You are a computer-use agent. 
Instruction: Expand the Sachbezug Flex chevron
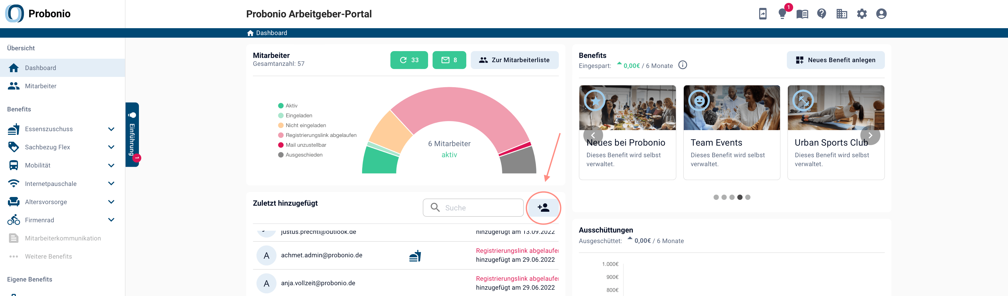(111, 147)
